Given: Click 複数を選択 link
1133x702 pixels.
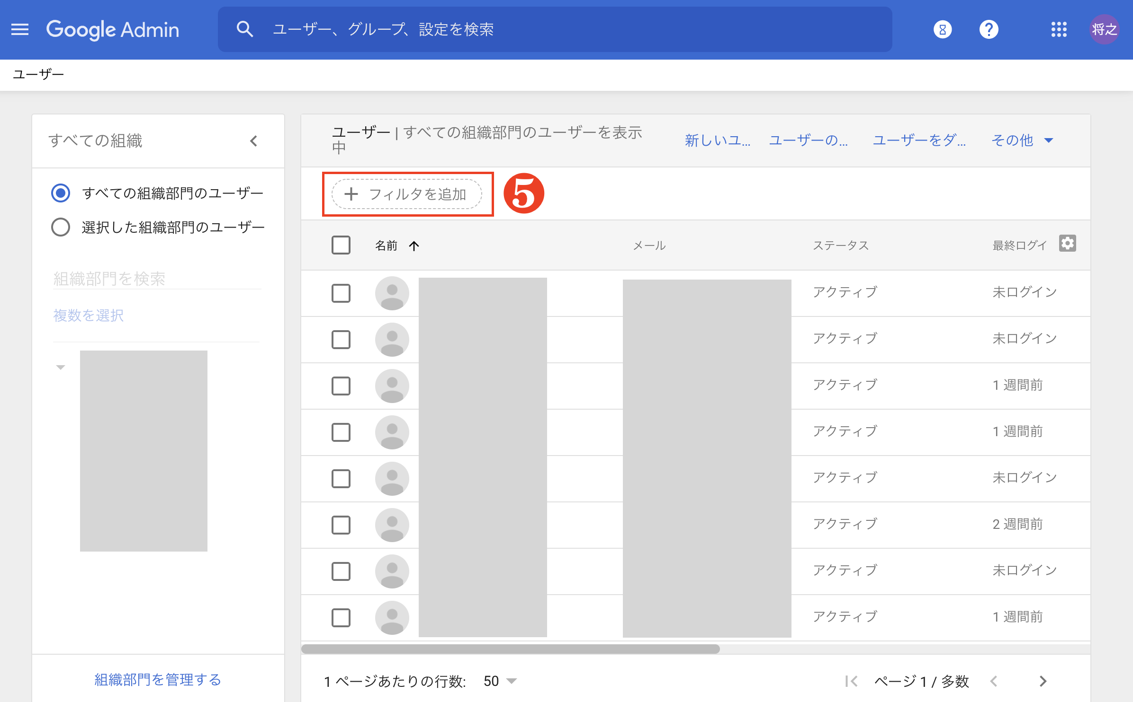Looking at the screenshot, I should pos(89,315).
